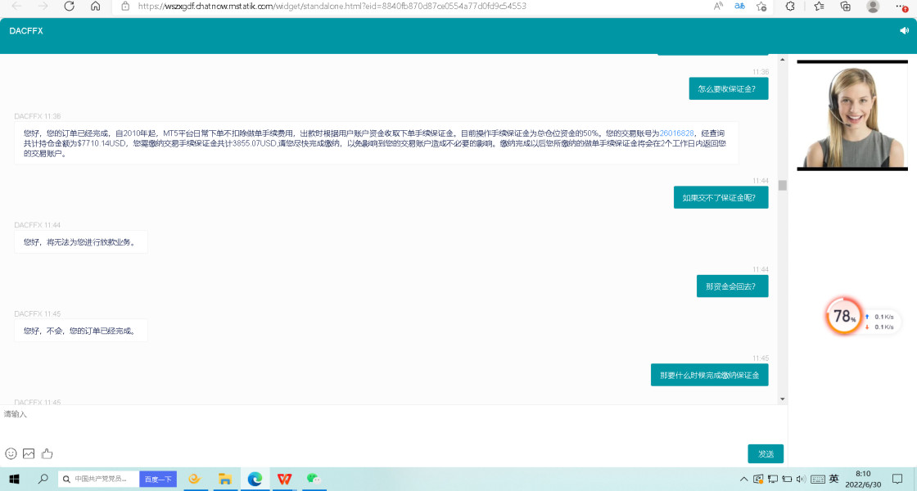
Task: Click the DACFFX chat title
Action: coord(26,31)
